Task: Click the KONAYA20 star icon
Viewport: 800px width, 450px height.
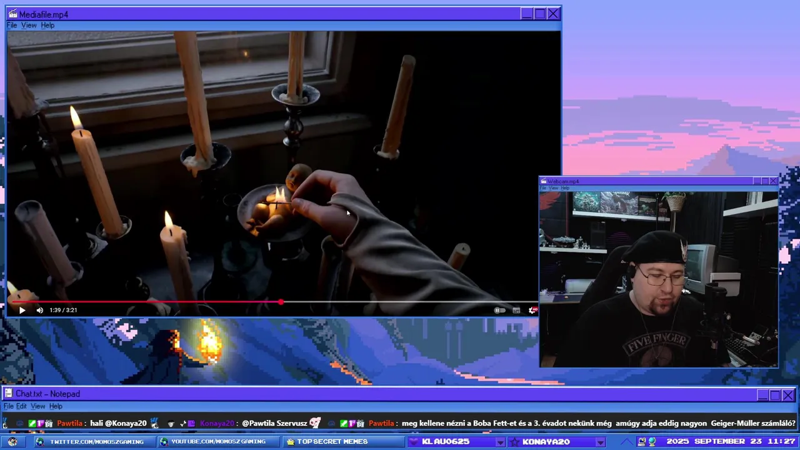Action: pos(514,442)
